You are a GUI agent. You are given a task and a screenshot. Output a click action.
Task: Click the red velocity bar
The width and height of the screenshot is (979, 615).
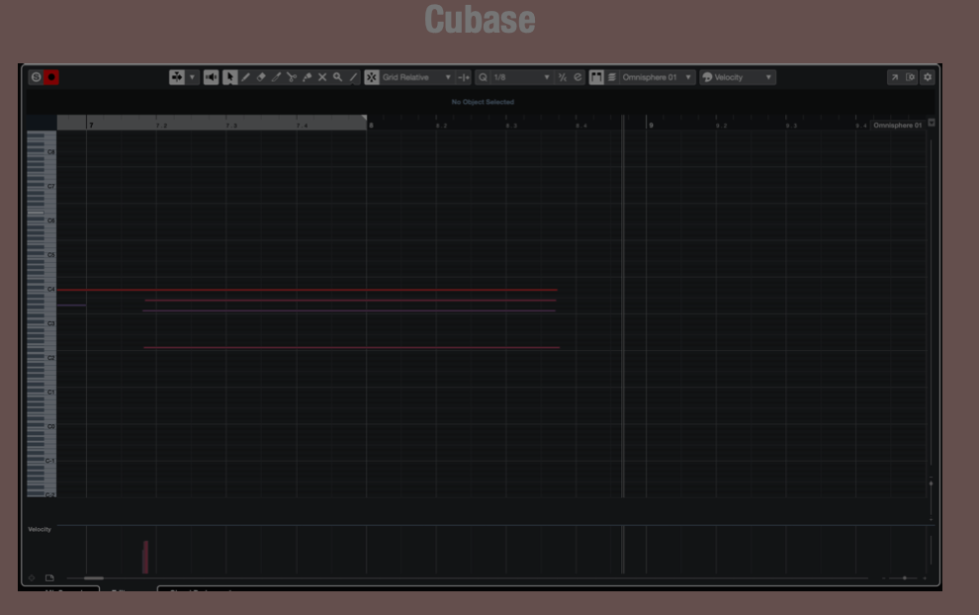coord(145,557)
